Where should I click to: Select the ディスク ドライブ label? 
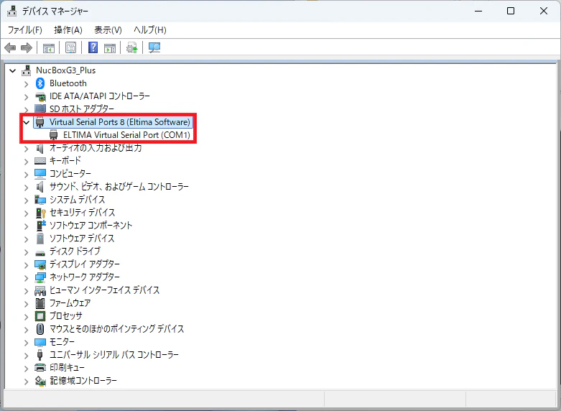pos(75,251)
